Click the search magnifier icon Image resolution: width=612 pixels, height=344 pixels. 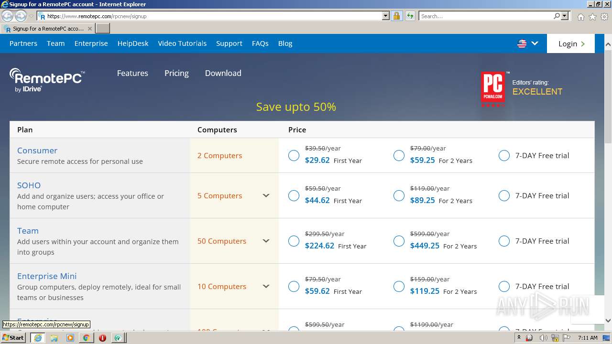point(557,16)
